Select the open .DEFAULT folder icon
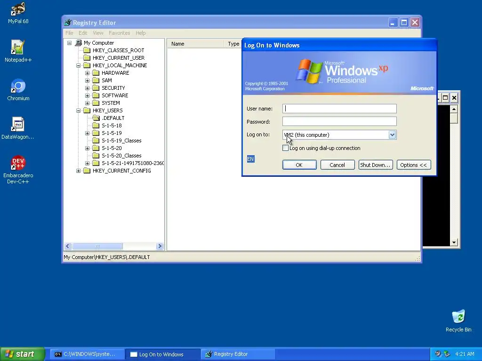Viewport: 482px width, 361px height. point(96,118)
